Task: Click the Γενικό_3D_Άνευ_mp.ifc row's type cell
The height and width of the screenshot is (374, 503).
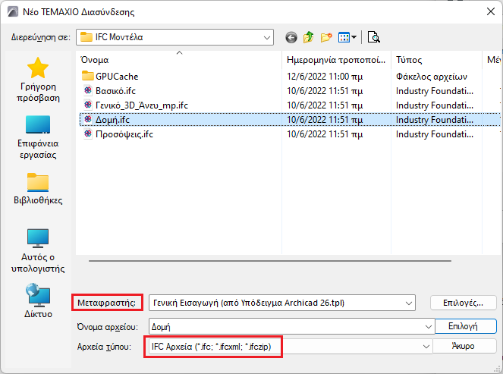Action: (435, 105)
